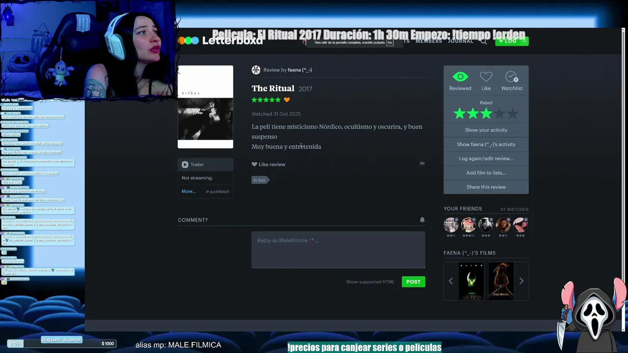Open the Puss in Boots poster thumbnail

(x=501, y=281)
